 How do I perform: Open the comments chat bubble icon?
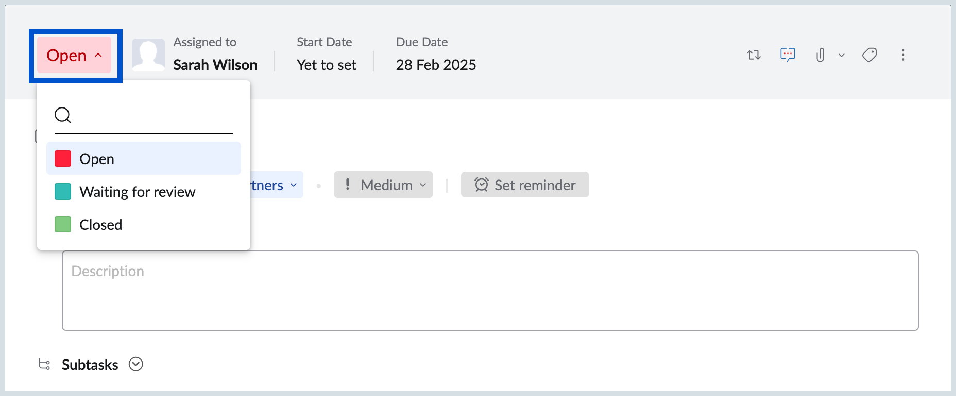[788, 55]
